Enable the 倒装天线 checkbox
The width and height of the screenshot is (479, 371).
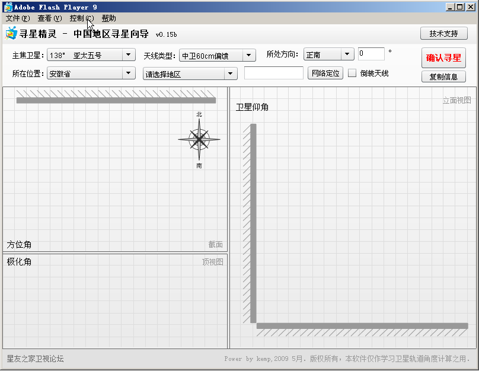353,72
